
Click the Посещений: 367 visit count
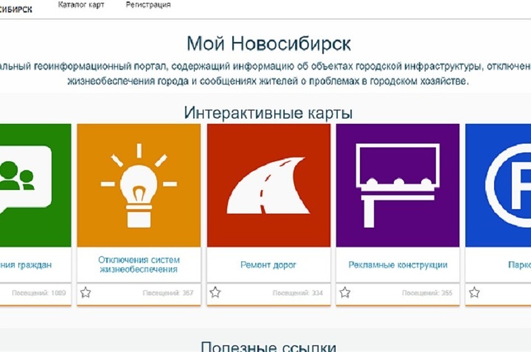(x=168, y=293)
